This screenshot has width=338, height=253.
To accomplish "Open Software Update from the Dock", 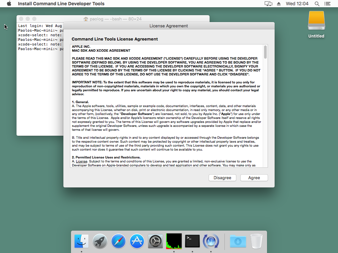I will (x=211, y=241).
